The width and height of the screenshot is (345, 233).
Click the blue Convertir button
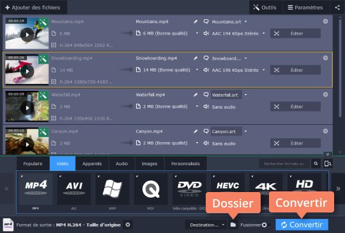pos(302,225)
